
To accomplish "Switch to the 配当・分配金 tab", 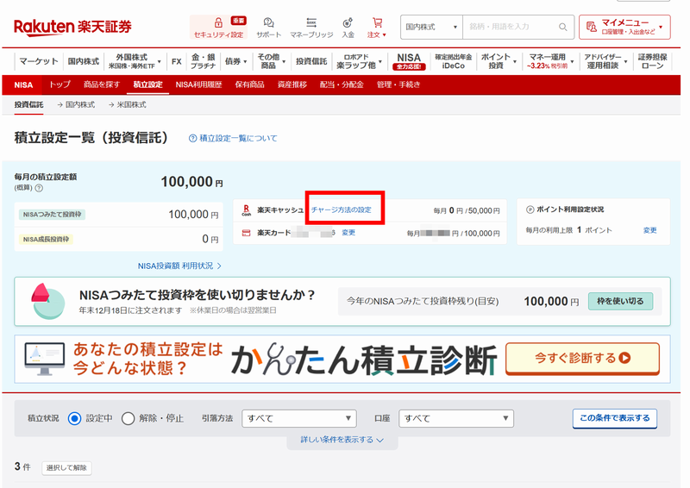I will point(342,84).
